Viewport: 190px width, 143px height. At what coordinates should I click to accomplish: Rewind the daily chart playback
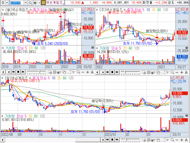(x=107, y=140)
